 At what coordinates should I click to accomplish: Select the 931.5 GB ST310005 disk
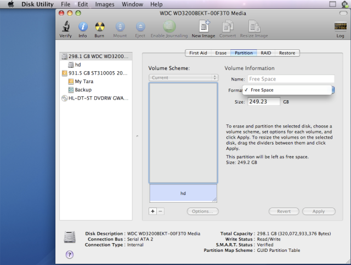(x=96, y=73)
